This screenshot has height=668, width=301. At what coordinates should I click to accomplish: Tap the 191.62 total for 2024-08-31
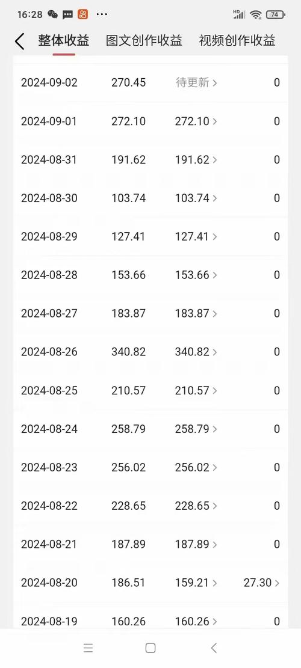point(128,159)
